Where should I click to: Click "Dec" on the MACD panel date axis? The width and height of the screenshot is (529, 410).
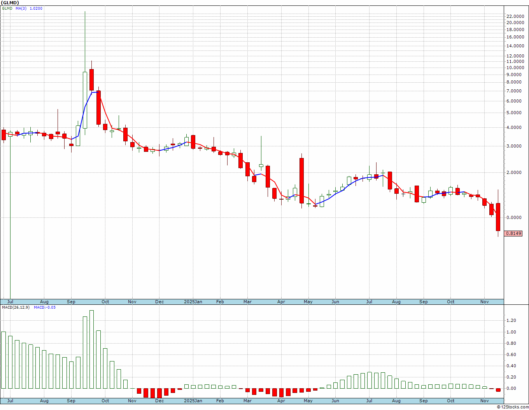159,401
